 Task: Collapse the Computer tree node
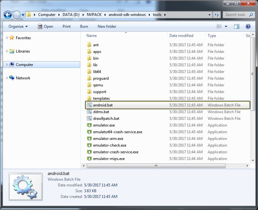(7, 65)
